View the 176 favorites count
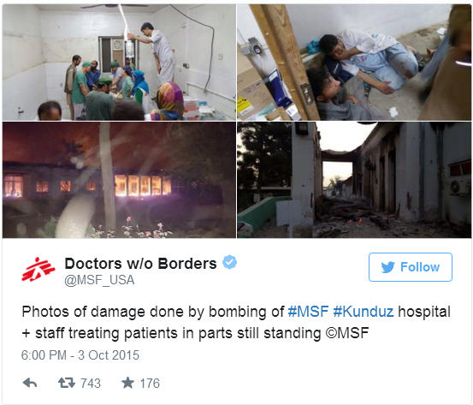The width and height of the screenshot is (473, 405). [x=150, y=384]
